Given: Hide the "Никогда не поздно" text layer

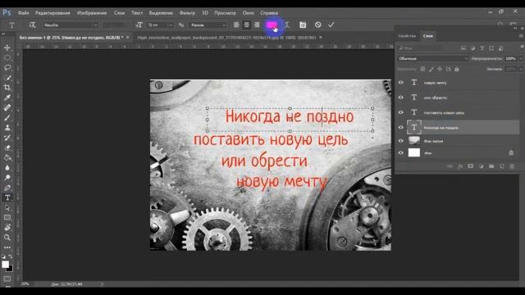Looking at the screenshot, I should point(401,128).
